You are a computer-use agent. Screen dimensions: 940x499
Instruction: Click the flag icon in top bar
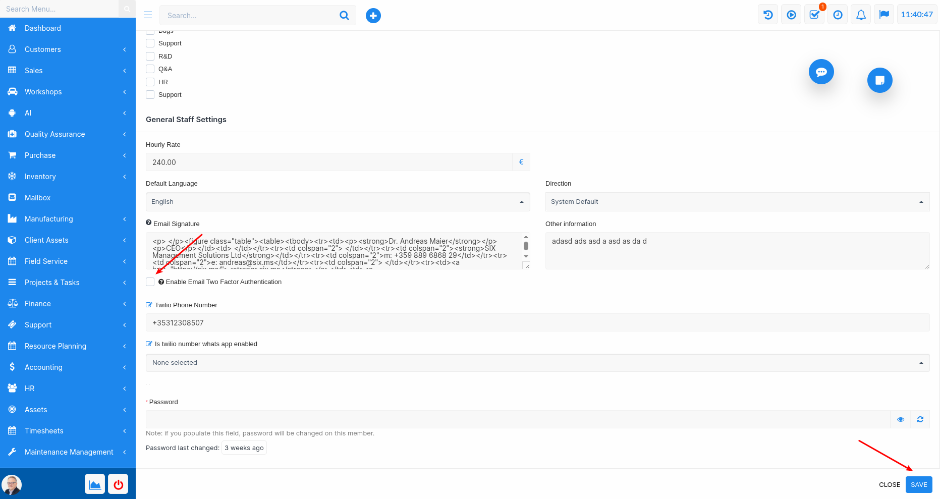(884, 15)
